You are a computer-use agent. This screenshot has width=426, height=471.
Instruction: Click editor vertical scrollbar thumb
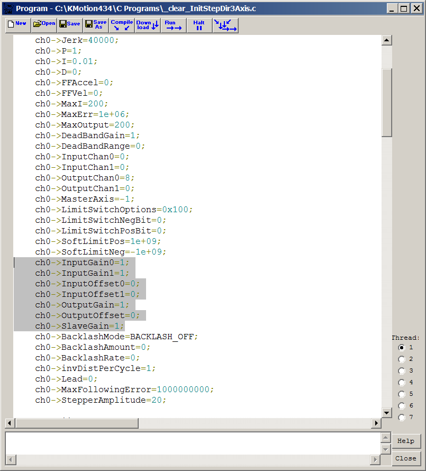click(x=387, y=103)
